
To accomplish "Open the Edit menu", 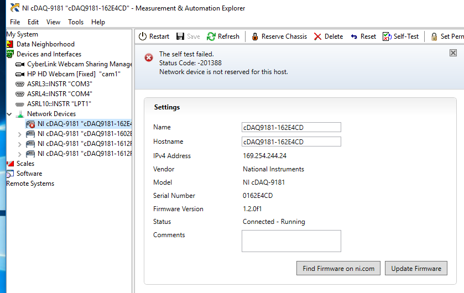I will [33, 22].
